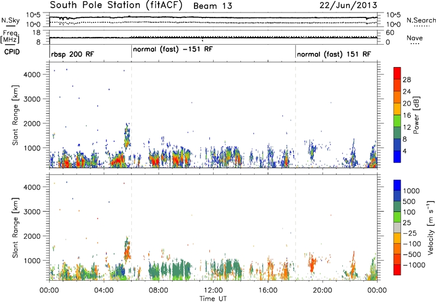Click the "1000" tick on Velocity scale
The image size is (436, 302).
[x=411, y=191]
